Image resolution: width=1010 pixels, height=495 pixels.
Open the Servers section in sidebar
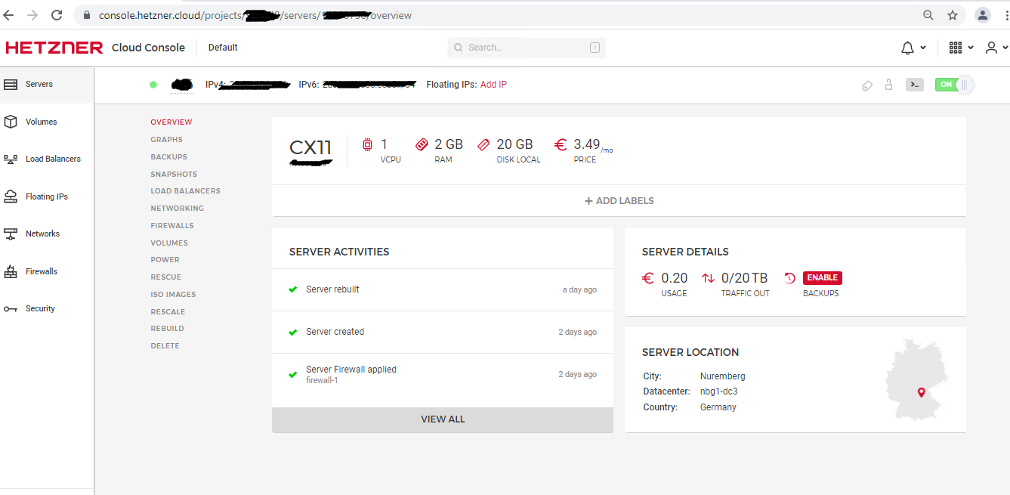pyautogui.click(x=47, y=85)
